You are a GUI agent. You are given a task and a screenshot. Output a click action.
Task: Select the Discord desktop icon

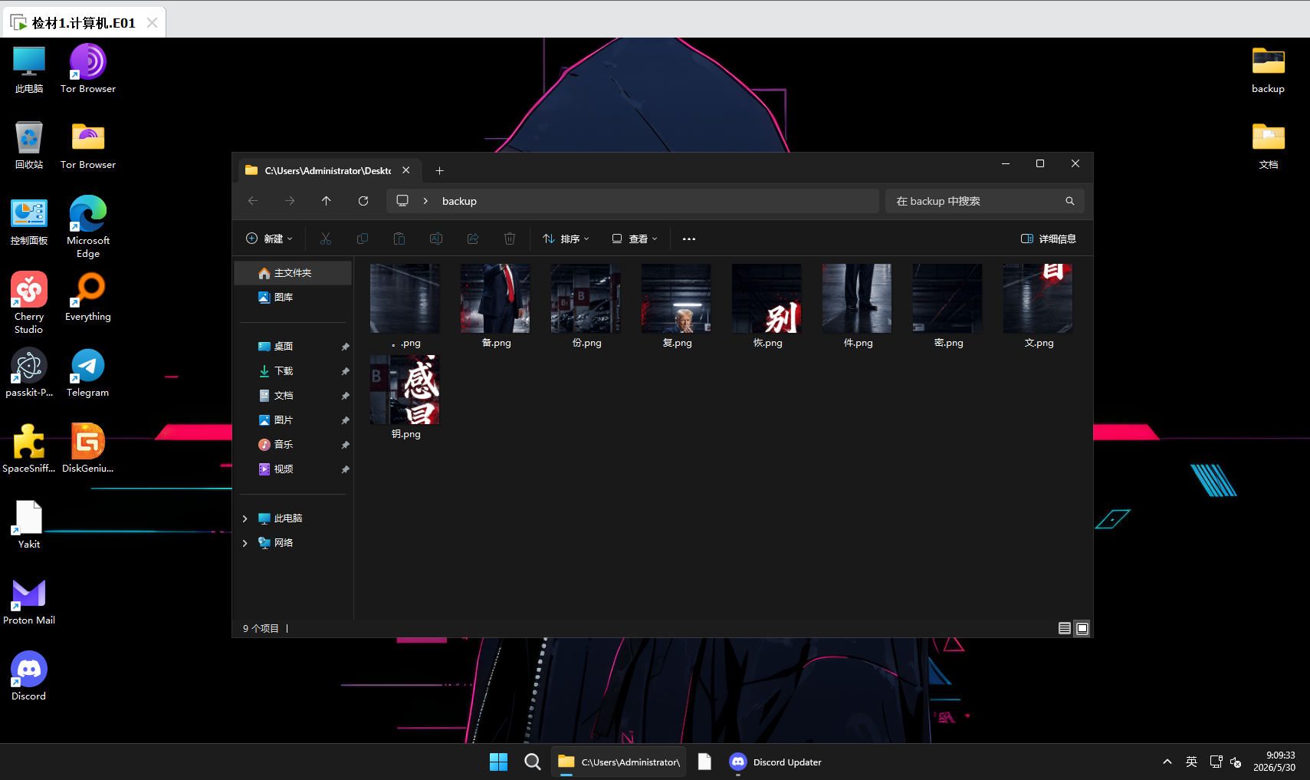[29, 676]
